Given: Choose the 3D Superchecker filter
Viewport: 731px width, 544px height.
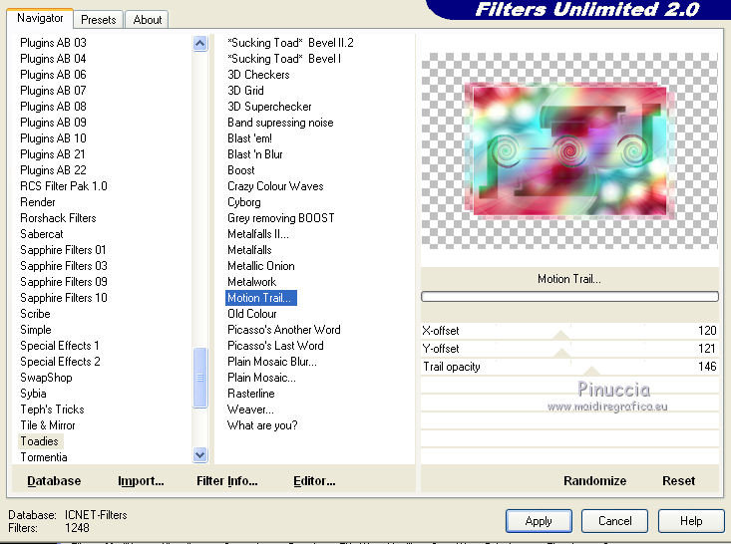Looking at the screenshot, I should 269,107.
